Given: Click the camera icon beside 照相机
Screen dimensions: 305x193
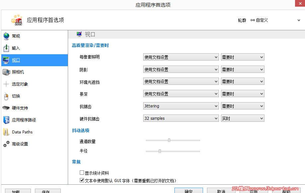Looking at the screenshot, I should [x=6, y=72].
